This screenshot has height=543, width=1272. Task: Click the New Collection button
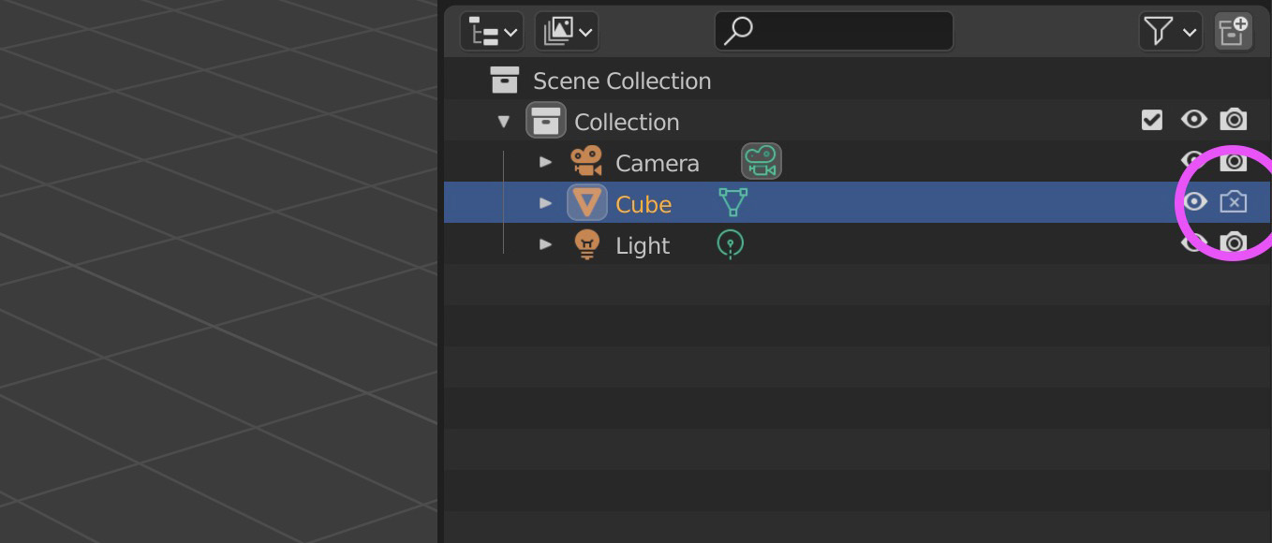point(1233,30)
